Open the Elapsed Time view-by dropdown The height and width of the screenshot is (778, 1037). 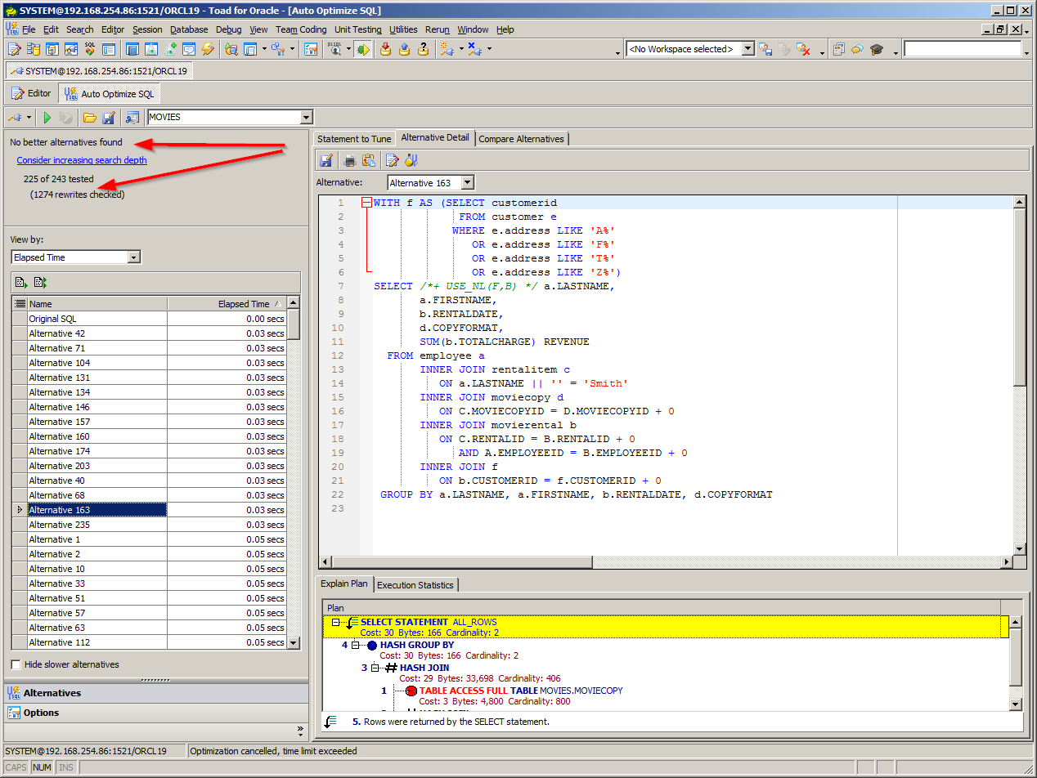134,257
